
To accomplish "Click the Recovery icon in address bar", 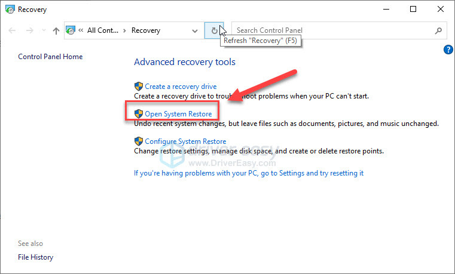I will 70,30.
